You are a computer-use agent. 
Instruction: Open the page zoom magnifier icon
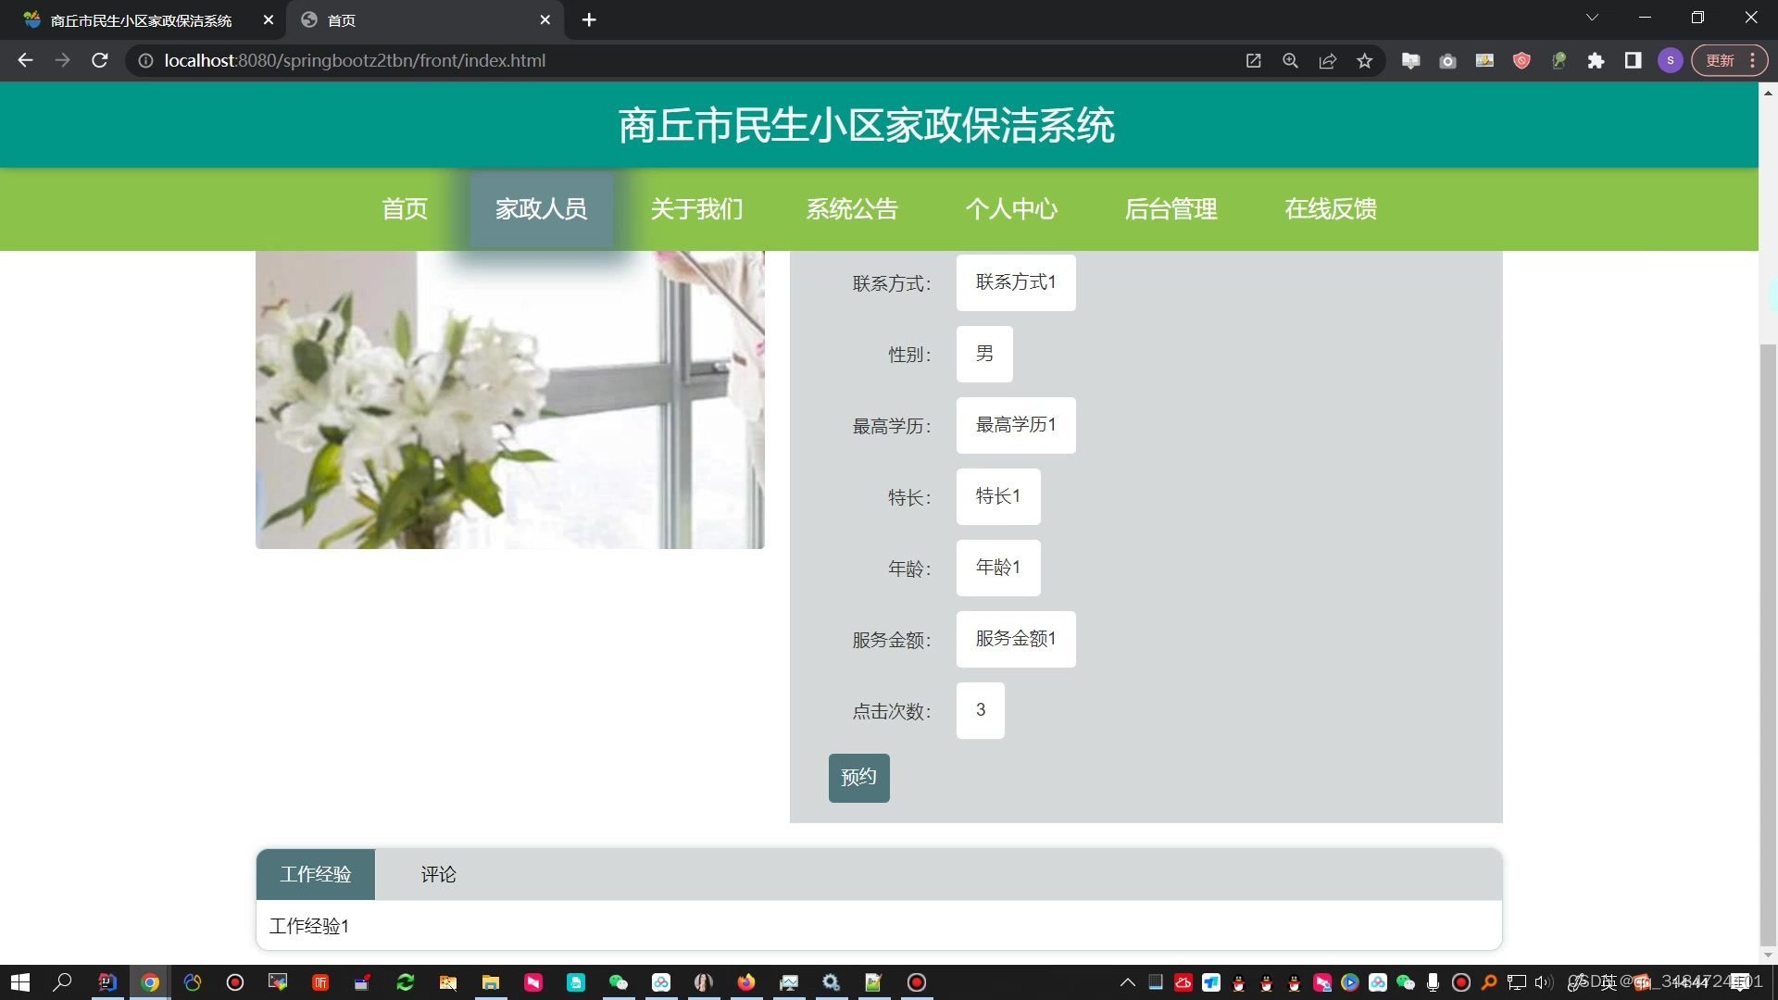click(x=1290, y=60)
